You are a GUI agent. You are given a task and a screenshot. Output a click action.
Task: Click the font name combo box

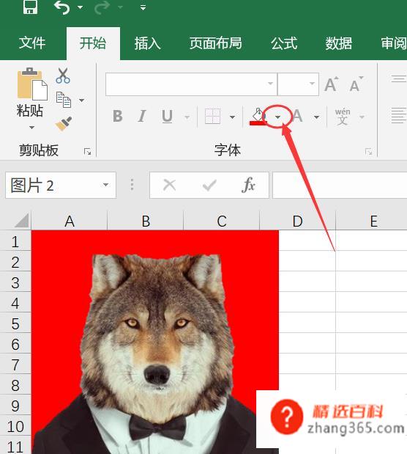coord(191,84)
